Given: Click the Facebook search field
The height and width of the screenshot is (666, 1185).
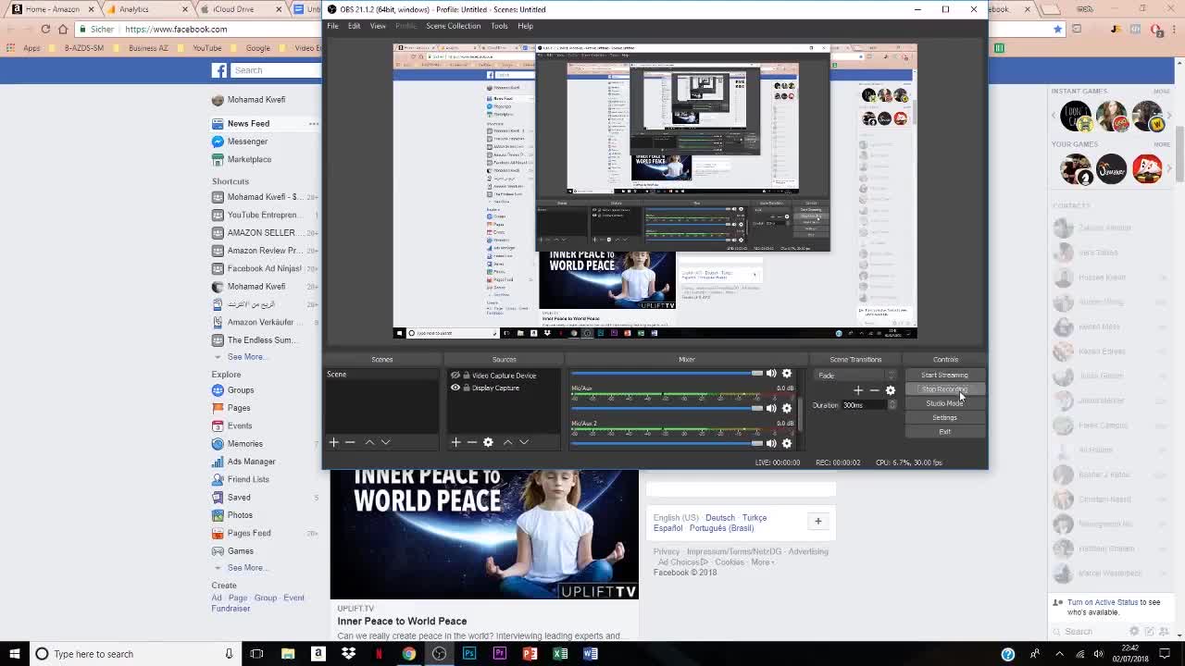Looking at the screenshot, I should pos(276,70).
